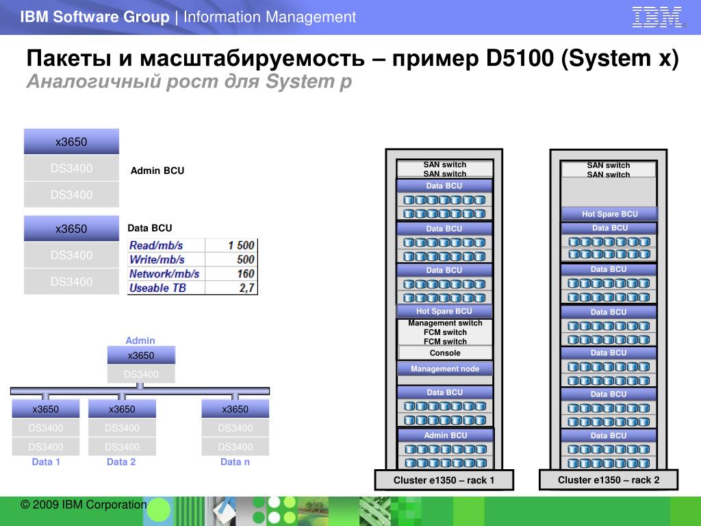Click the '500' value in the Write row
The width and height of the screenshot is (701, 526).
(231, 260)
